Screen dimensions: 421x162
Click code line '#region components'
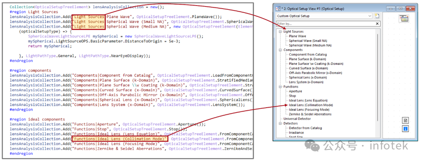(x=30, y=70)
